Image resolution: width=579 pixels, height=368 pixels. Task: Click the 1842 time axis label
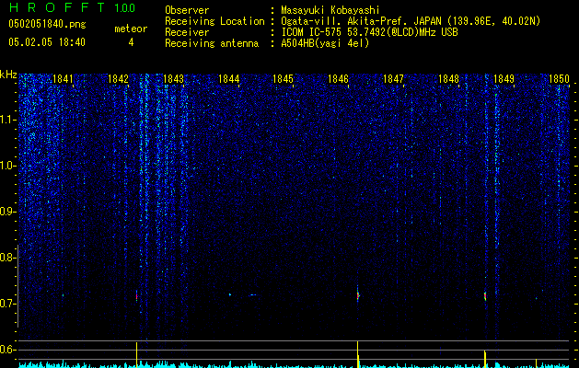118,79
